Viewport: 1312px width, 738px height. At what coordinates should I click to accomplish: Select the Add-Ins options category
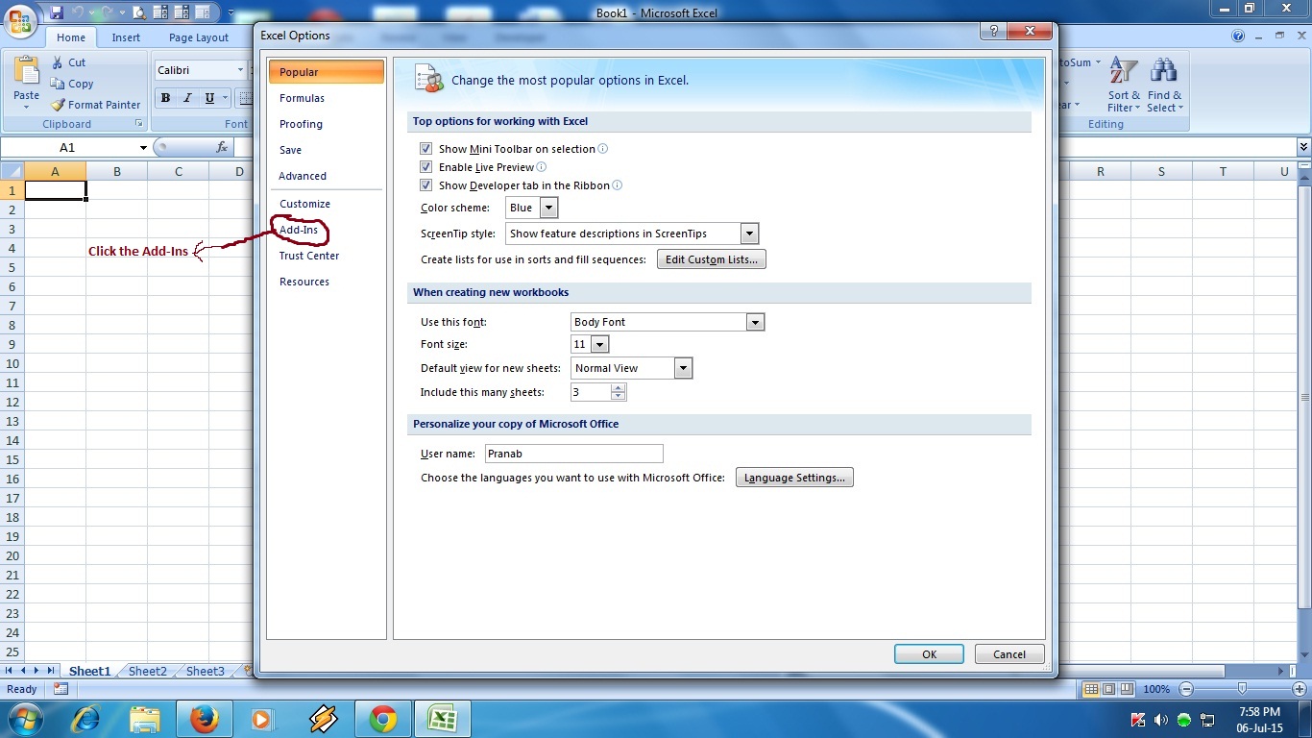click(x=299, y=230)
